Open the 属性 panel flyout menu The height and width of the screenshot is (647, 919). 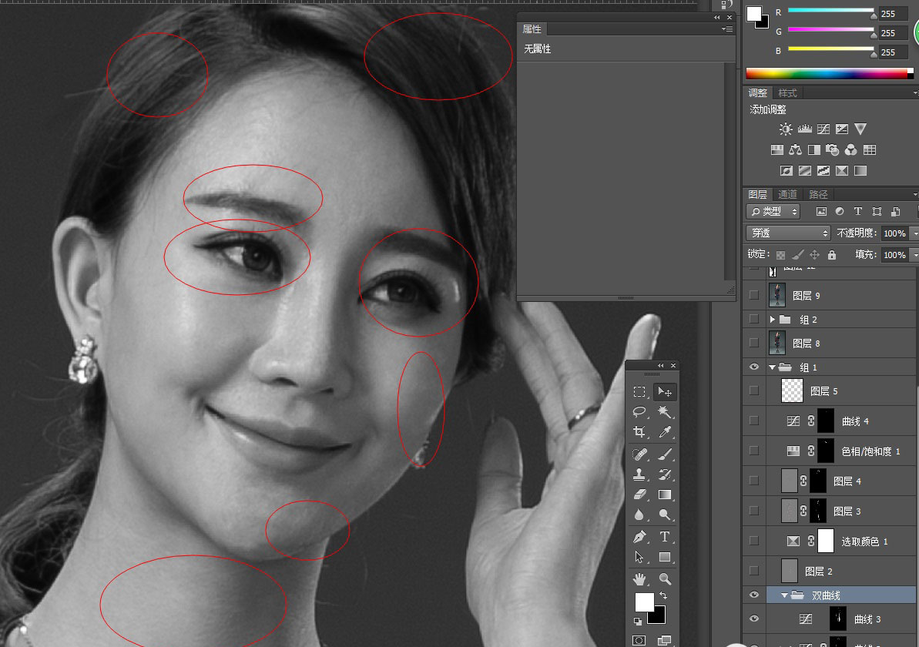[x=728, y=28]
